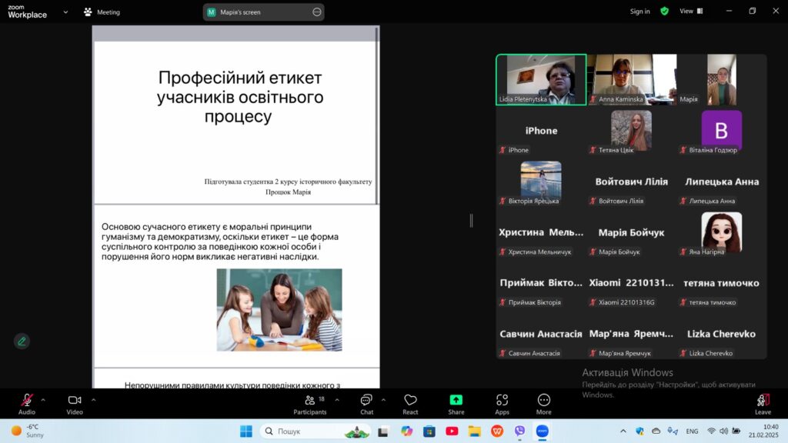The height and width of the screenshot is (443, 788).
Task: Leave the meeting
Action: point(763,403)
